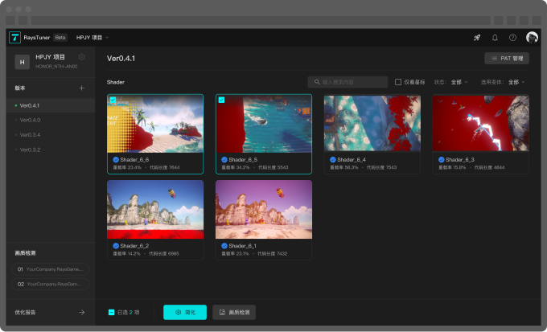Click the optimization report label in sidebar
The height and width of the screenshot is (332, 547).
(25, 313)
